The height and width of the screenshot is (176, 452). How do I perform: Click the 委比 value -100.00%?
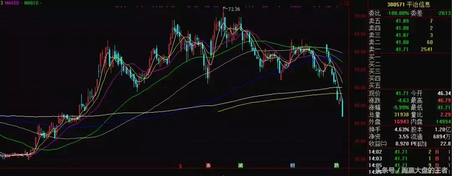click(398, 13)
